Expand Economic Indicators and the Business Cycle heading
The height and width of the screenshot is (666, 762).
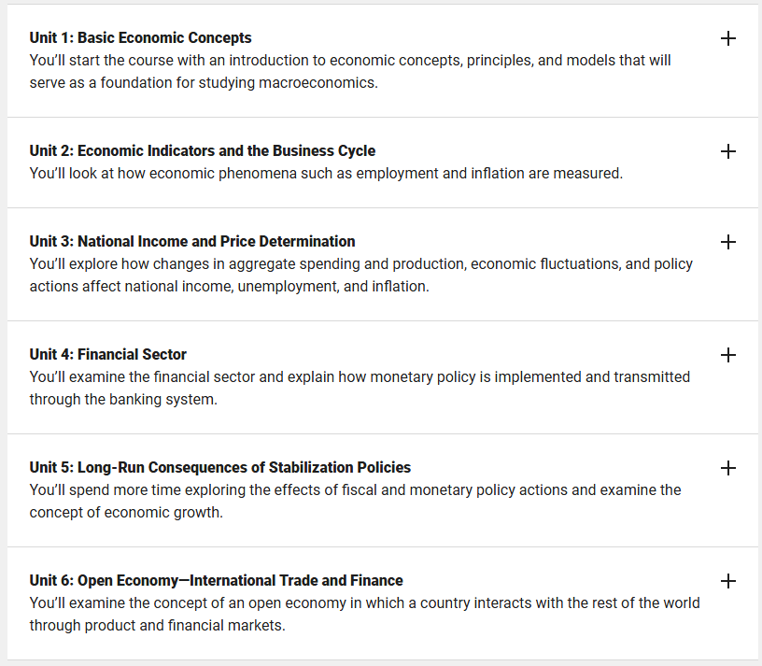pyautogui.click(x=202, y=150)
